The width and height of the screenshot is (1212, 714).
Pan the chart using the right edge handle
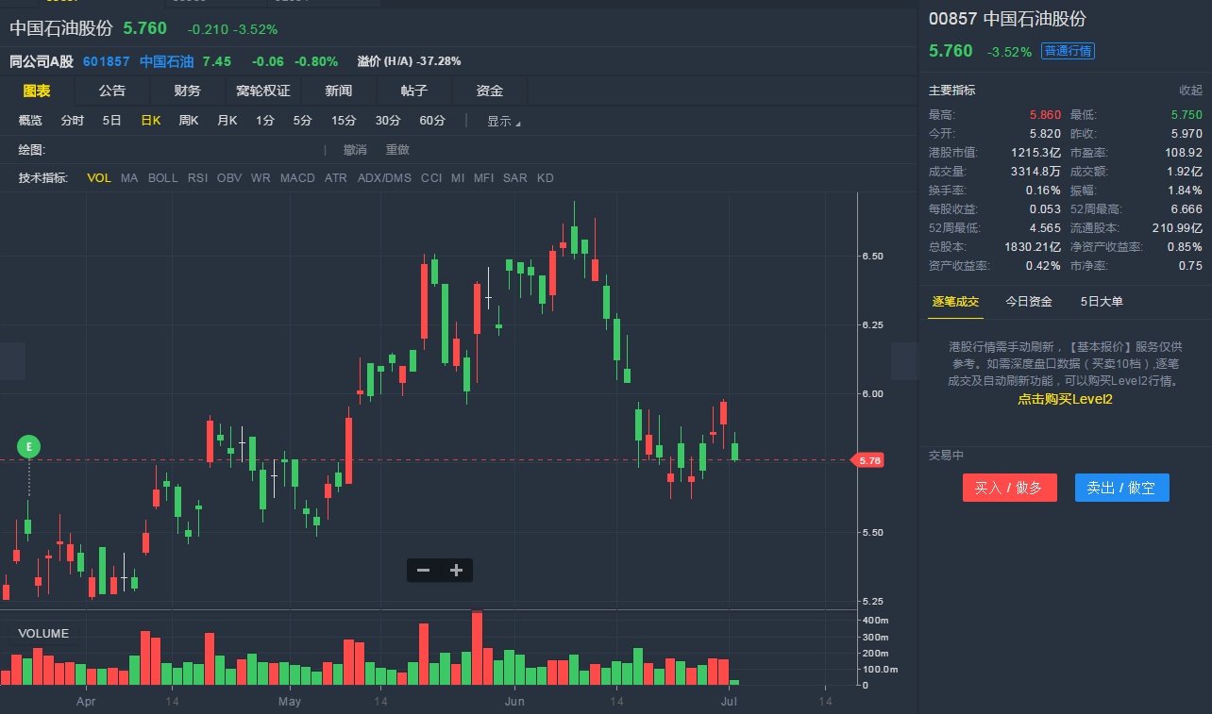point(904,361)
